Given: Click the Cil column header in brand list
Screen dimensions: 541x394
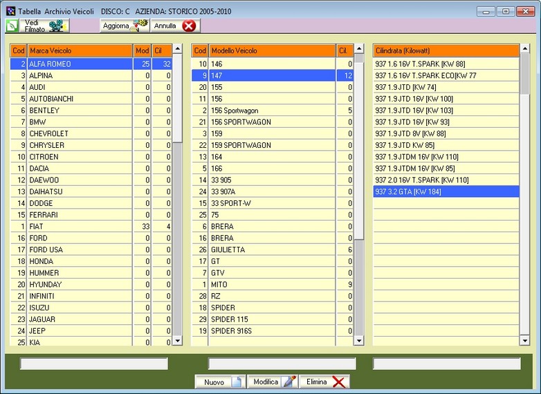Looking at the screenshot, I should (162, 50).
